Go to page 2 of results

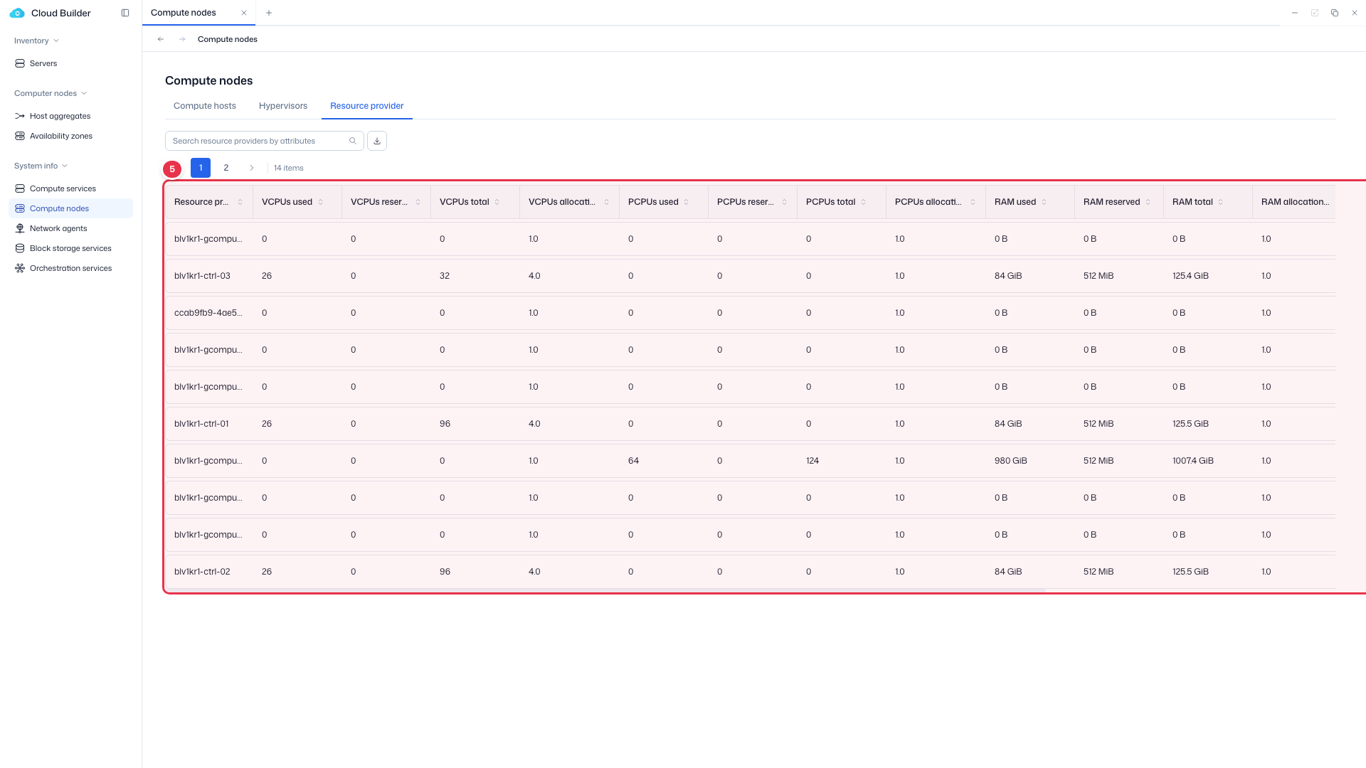[x=226, y=168]
